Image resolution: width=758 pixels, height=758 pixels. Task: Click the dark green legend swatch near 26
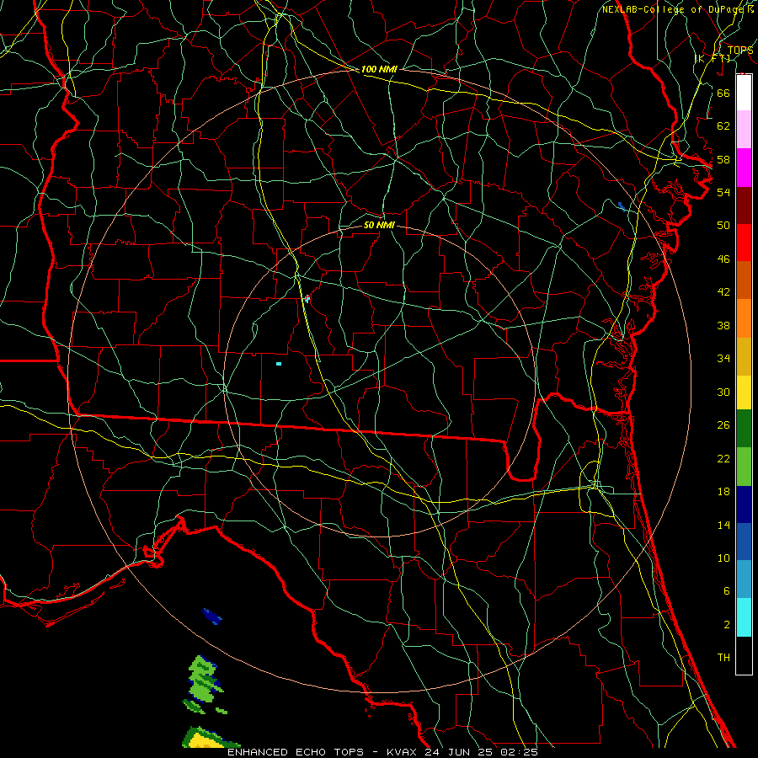pyautogui.click(x=744, y=429)
